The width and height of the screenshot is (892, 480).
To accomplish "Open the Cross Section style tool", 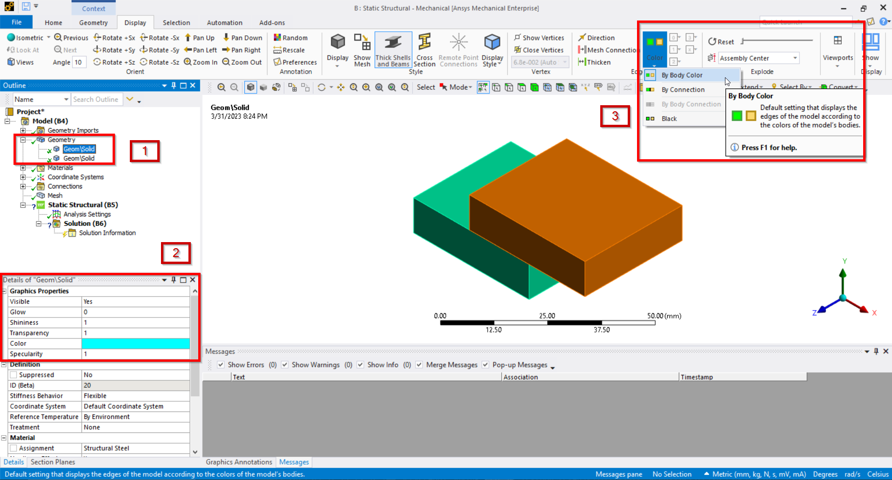I will [x=424, y=43].
